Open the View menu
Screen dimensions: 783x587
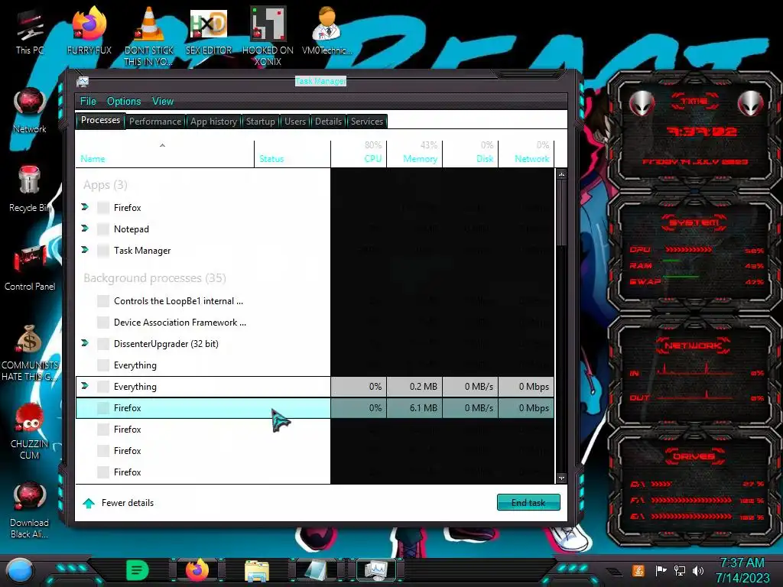[163, 102]
